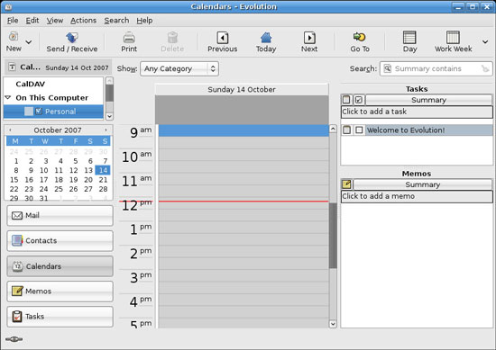Switch to Contacts component
The width and height of the screenshot is (496, 350).
pyautogui.click(x=60, y=241)
